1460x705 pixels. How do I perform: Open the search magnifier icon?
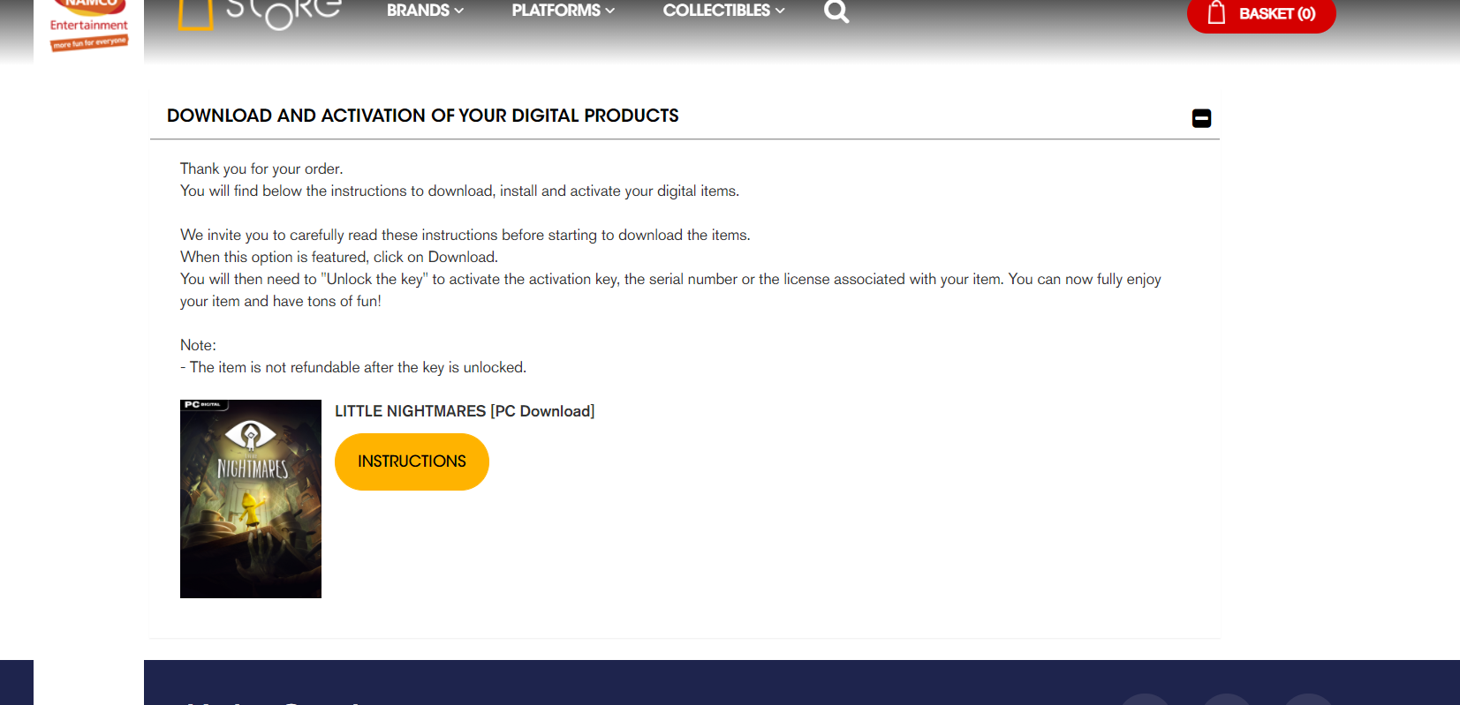pos(836,11)
